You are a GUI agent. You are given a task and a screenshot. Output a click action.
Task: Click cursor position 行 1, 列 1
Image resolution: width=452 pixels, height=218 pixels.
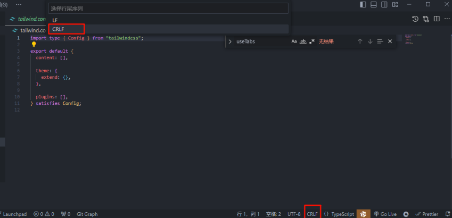[x=248, y=214]
